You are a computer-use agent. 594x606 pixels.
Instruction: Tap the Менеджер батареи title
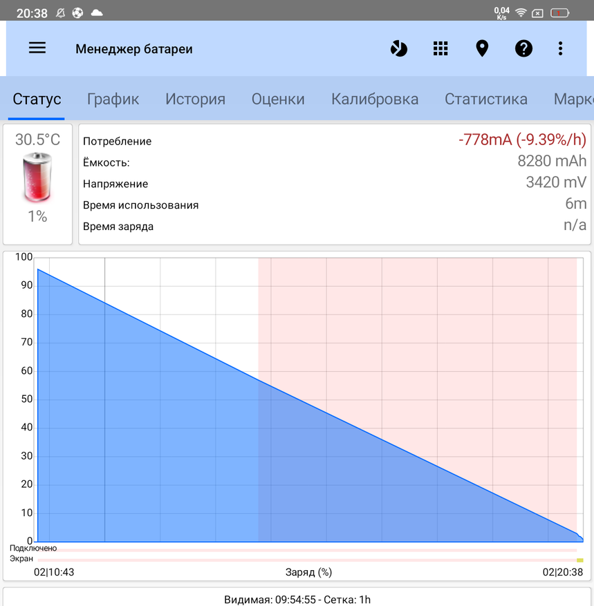[x=133, y=49]
